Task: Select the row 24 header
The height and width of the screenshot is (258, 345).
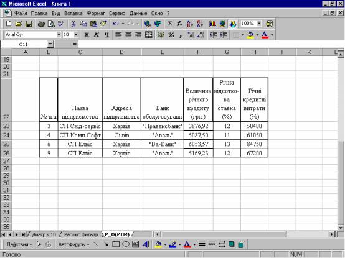Action: point(6,135)
